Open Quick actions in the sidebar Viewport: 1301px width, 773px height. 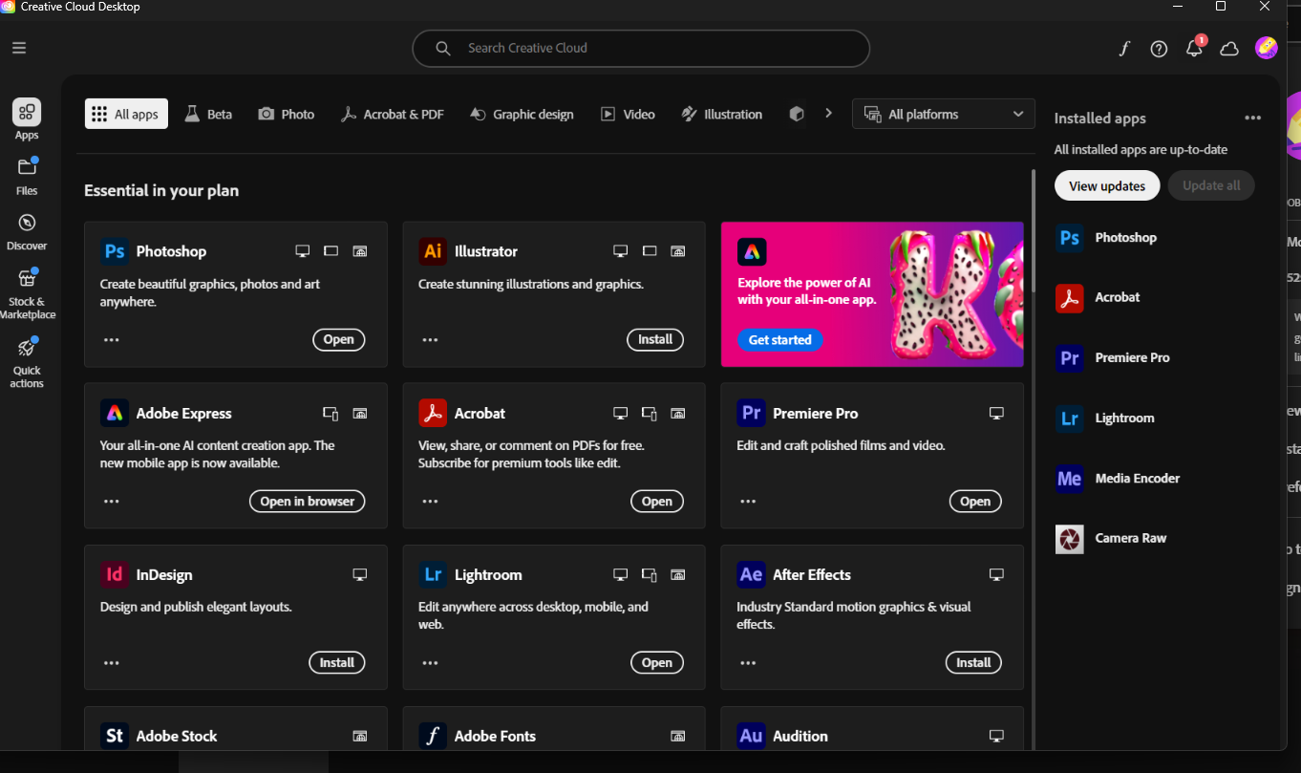click(27, 361)
